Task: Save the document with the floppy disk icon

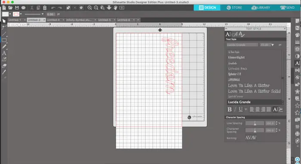Action: pos(17,8)
